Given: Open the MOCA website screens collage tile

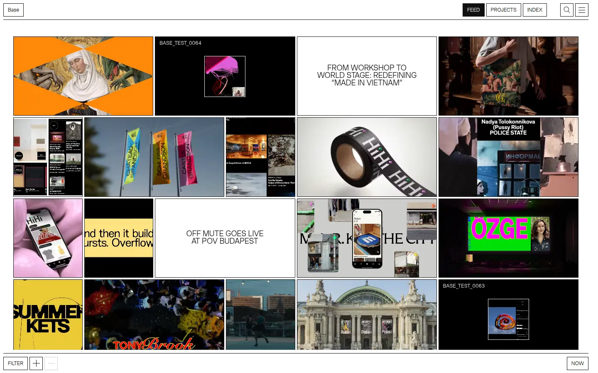Looking at the screenshot, I should (48, 157).
